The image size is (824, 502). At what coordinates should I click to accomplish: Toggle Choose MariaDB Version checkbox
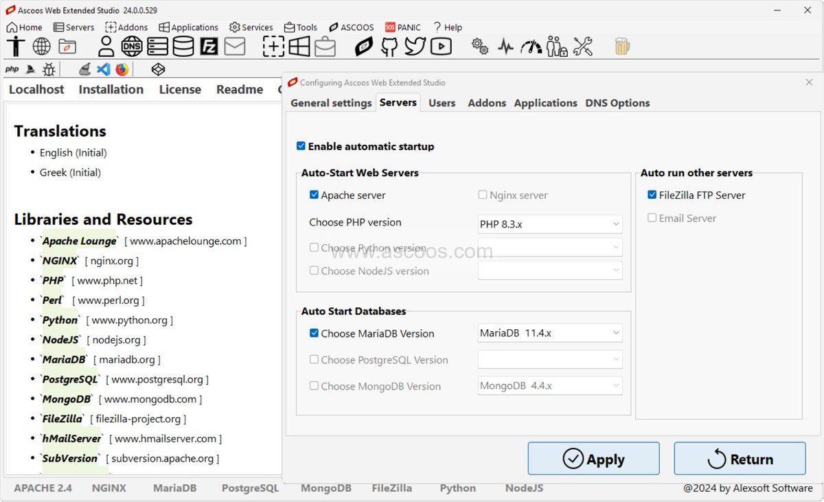tap(314, 333)
